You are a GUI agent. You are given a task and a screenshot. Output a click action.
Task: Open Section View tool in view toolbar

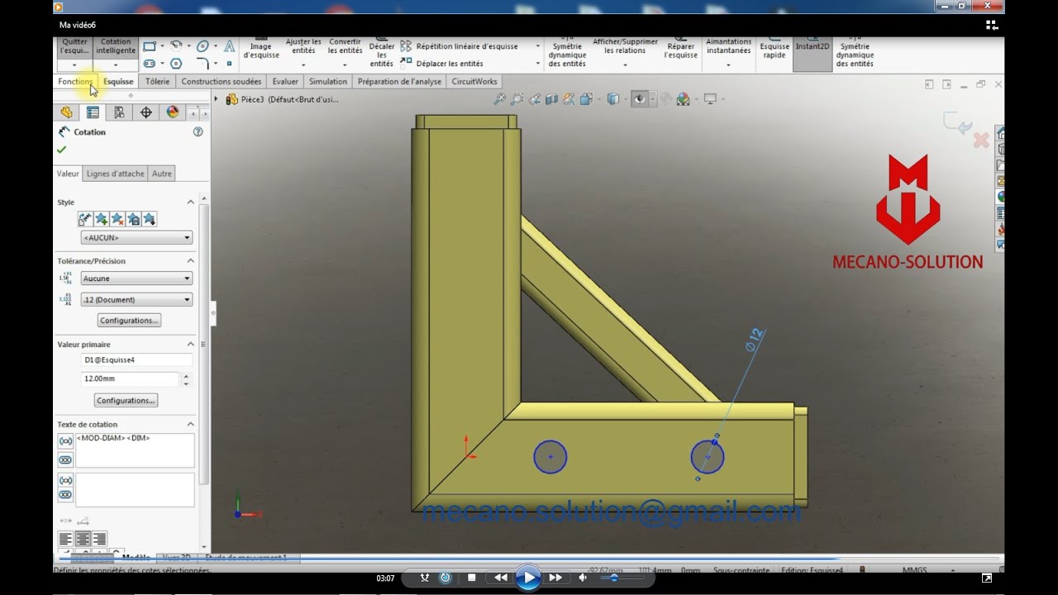[x=552, y=99]
